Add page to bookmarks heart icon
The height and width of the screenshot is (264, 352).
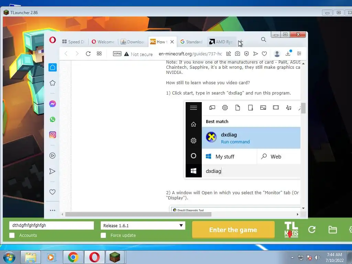[x=264, y=54]
